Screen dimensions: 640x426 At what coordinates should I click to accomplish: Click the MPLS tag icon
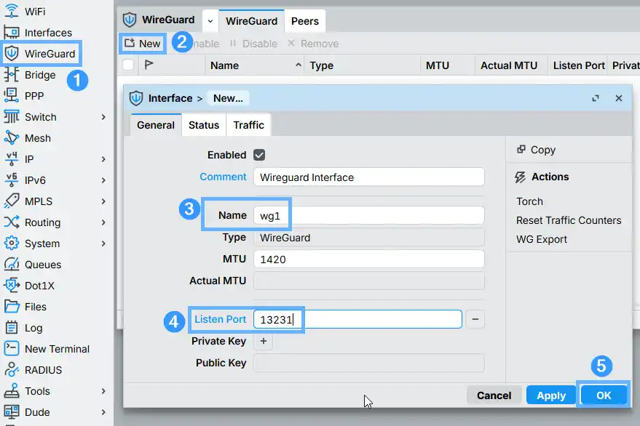coord(12,201)
